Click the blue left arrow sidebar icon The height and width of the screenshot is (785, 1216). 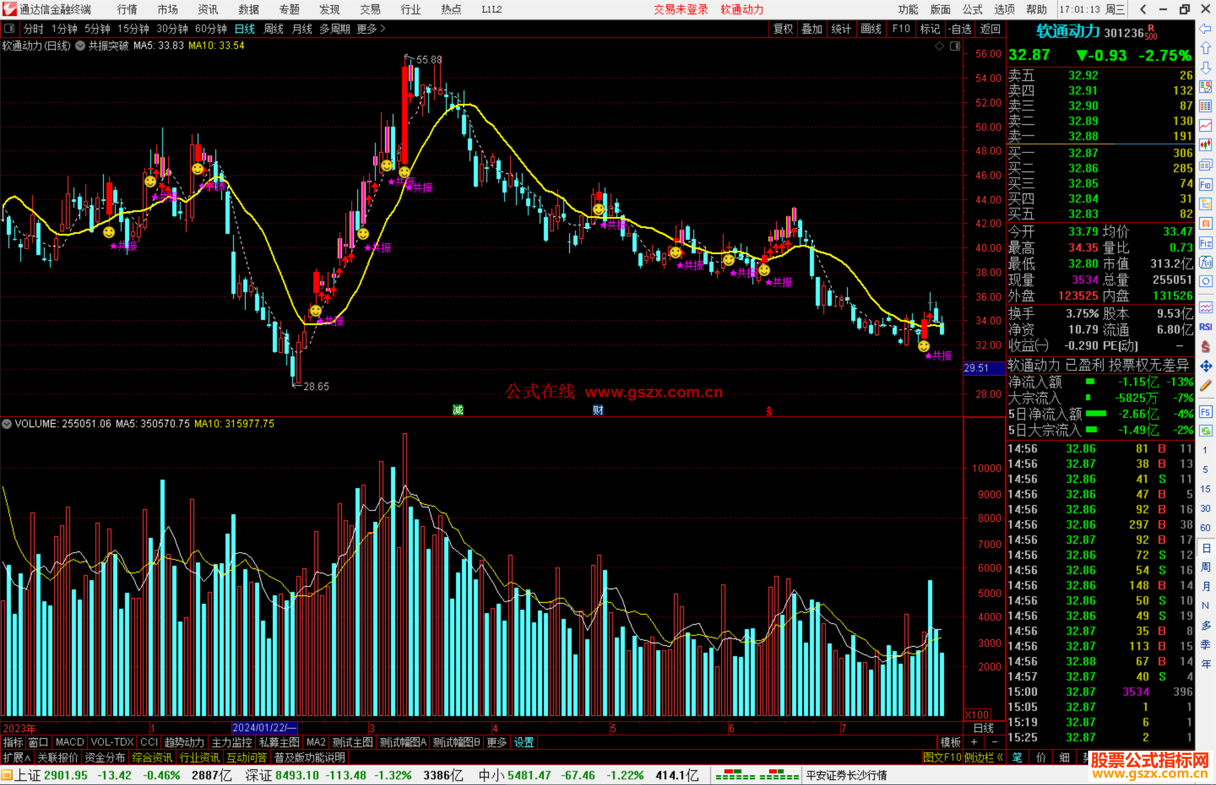pos(1205,29)
